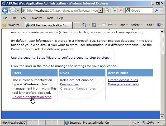This screenshot has height=126, width=166.
Task: Click the Users table header
Action: (34, 73)
